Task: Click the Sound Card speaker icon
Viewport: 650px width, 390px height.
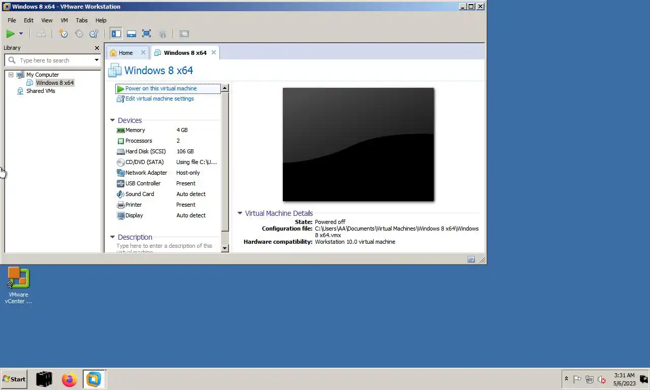Action: [x=120, y=194]
